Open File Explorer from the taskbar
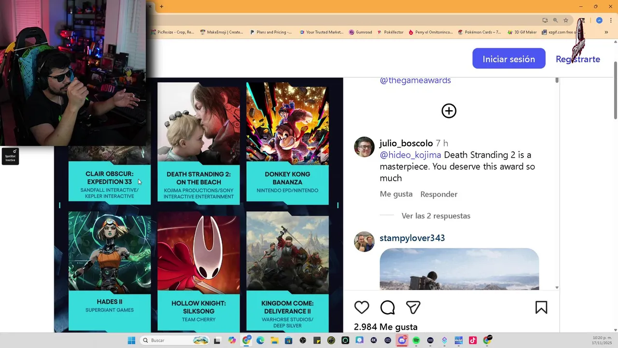The image size is (618, 348). point(274,340)
